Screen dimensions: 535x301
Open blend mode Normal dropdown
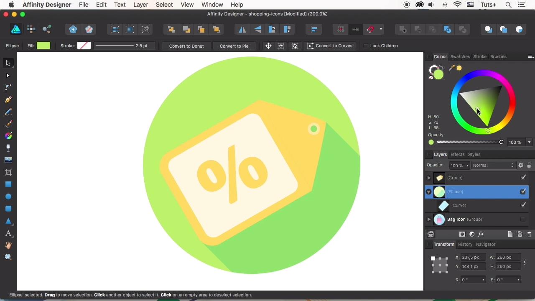493,166
